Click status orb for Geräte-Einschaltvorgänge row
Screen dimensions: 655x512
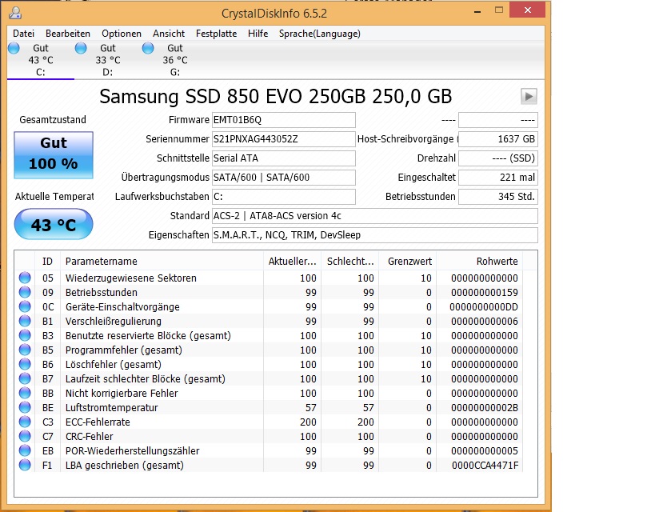click(x=25, y=306)
